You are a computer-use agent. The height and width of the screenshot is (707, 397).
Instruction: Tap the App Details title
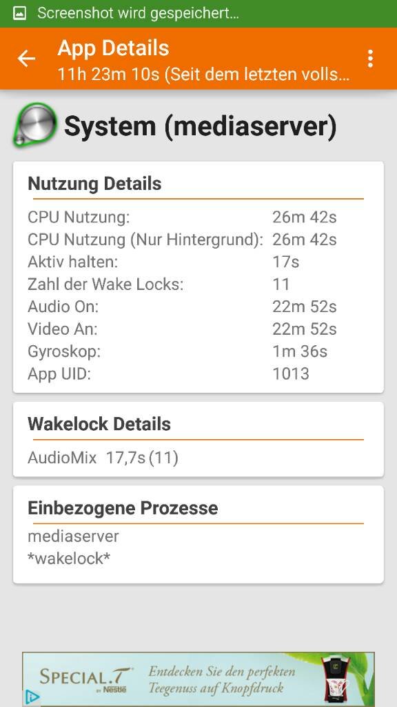[x=114, y=48]
